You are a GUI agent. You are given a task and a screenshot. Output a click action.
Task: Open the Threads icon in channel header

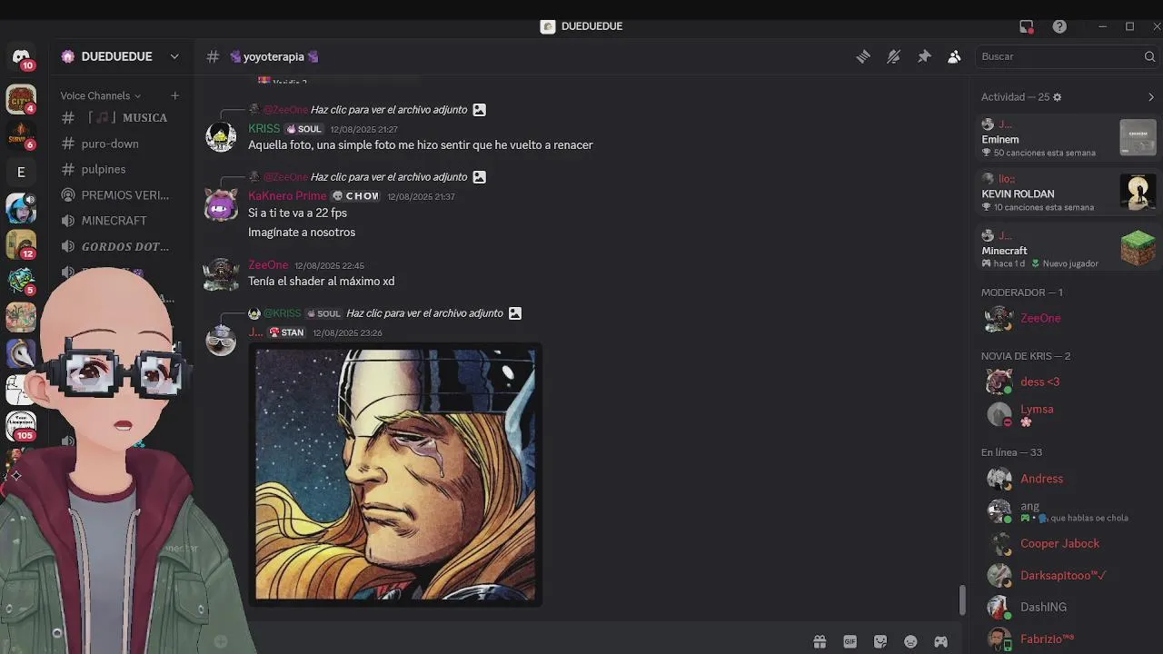[863, 56]
